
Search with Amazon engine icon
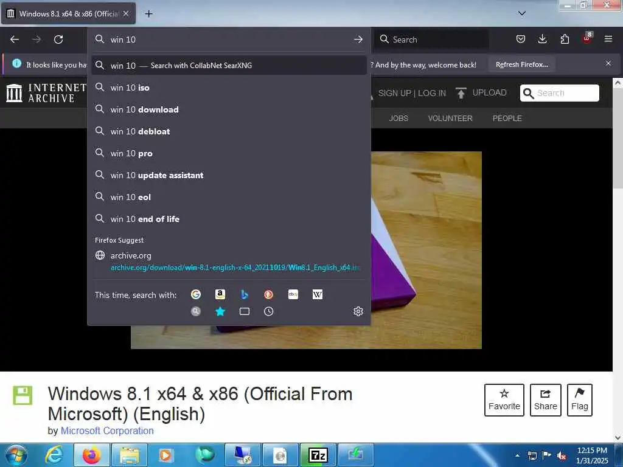coord(220,294)
